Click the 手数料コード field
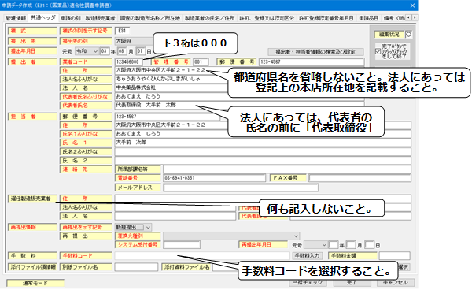Screen dimensions: 472x290 point(201,256)
